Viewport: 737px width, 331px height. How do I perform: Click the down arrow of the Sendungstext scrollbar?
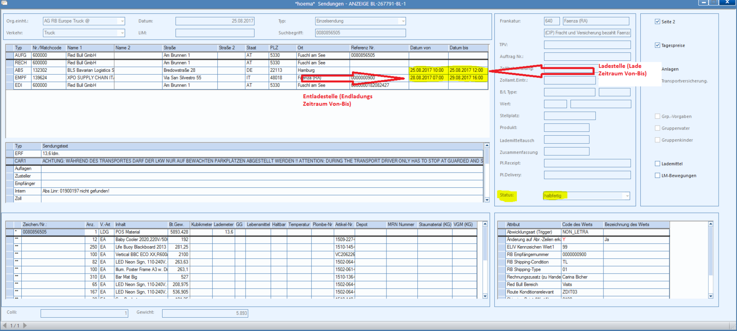click(x=487, y=200)
